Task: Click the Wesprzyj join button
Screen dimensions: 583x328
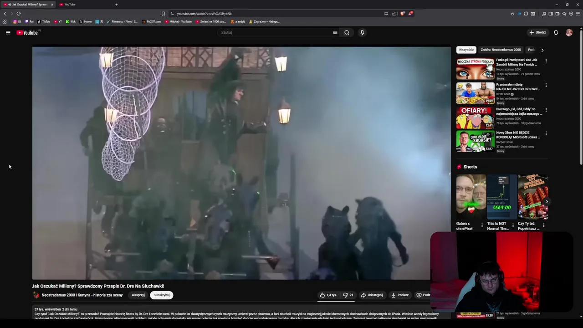Action: coord(138,295)
